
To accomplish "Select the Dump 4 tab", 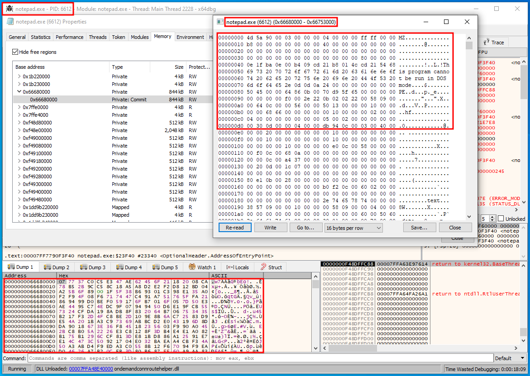I will coord(129,267).
